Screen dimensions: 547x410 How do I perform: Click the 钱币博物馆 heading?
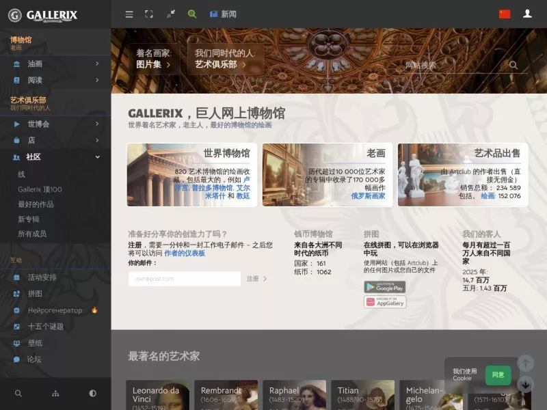[313, 234]
